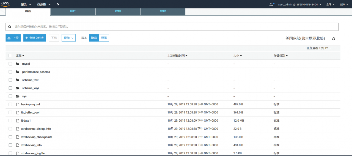Screen dimensions: 352x156
Task: Expand the 服务 services menu
Action: click(26, 4)
